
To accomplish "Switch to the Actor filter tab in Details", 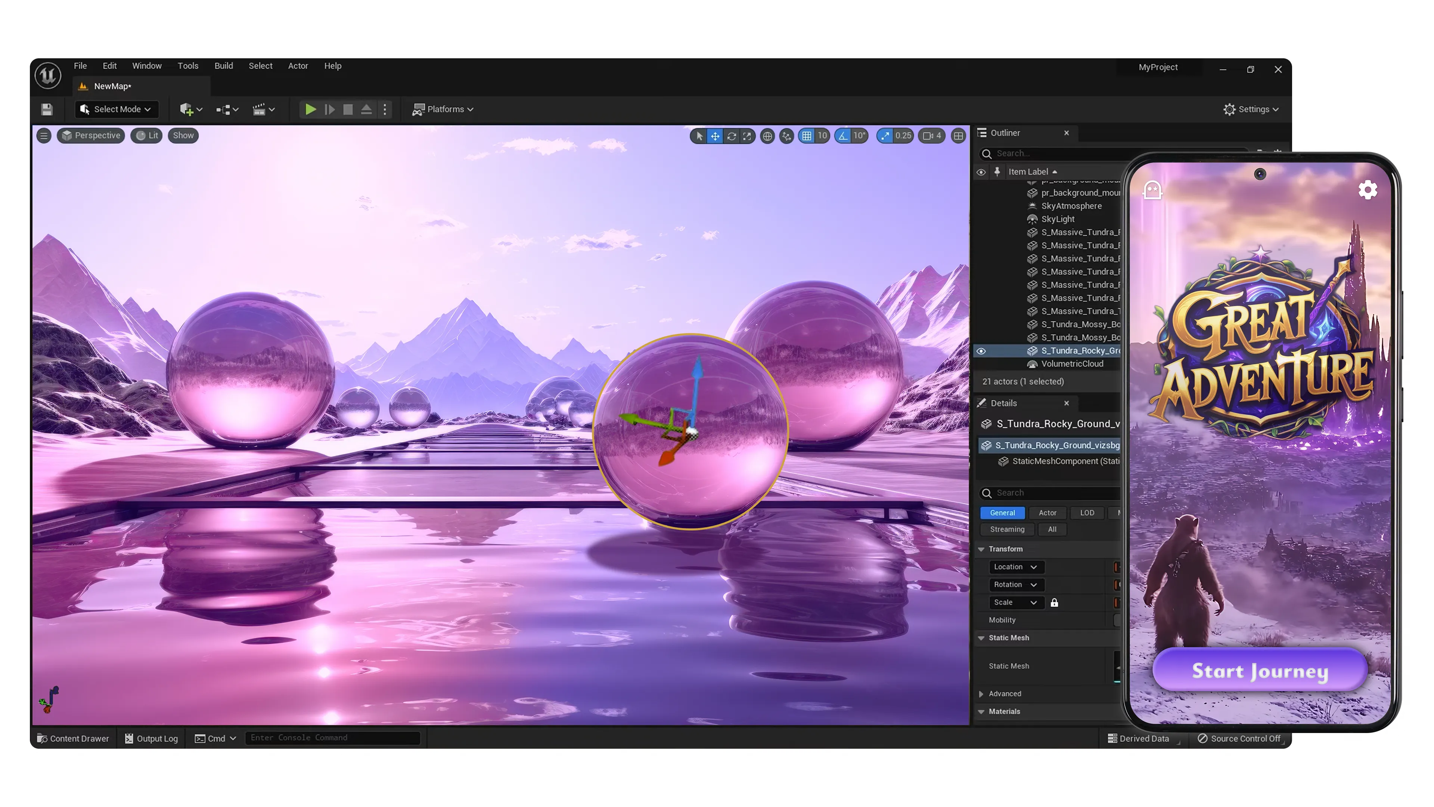I will tap(1047, 513).
